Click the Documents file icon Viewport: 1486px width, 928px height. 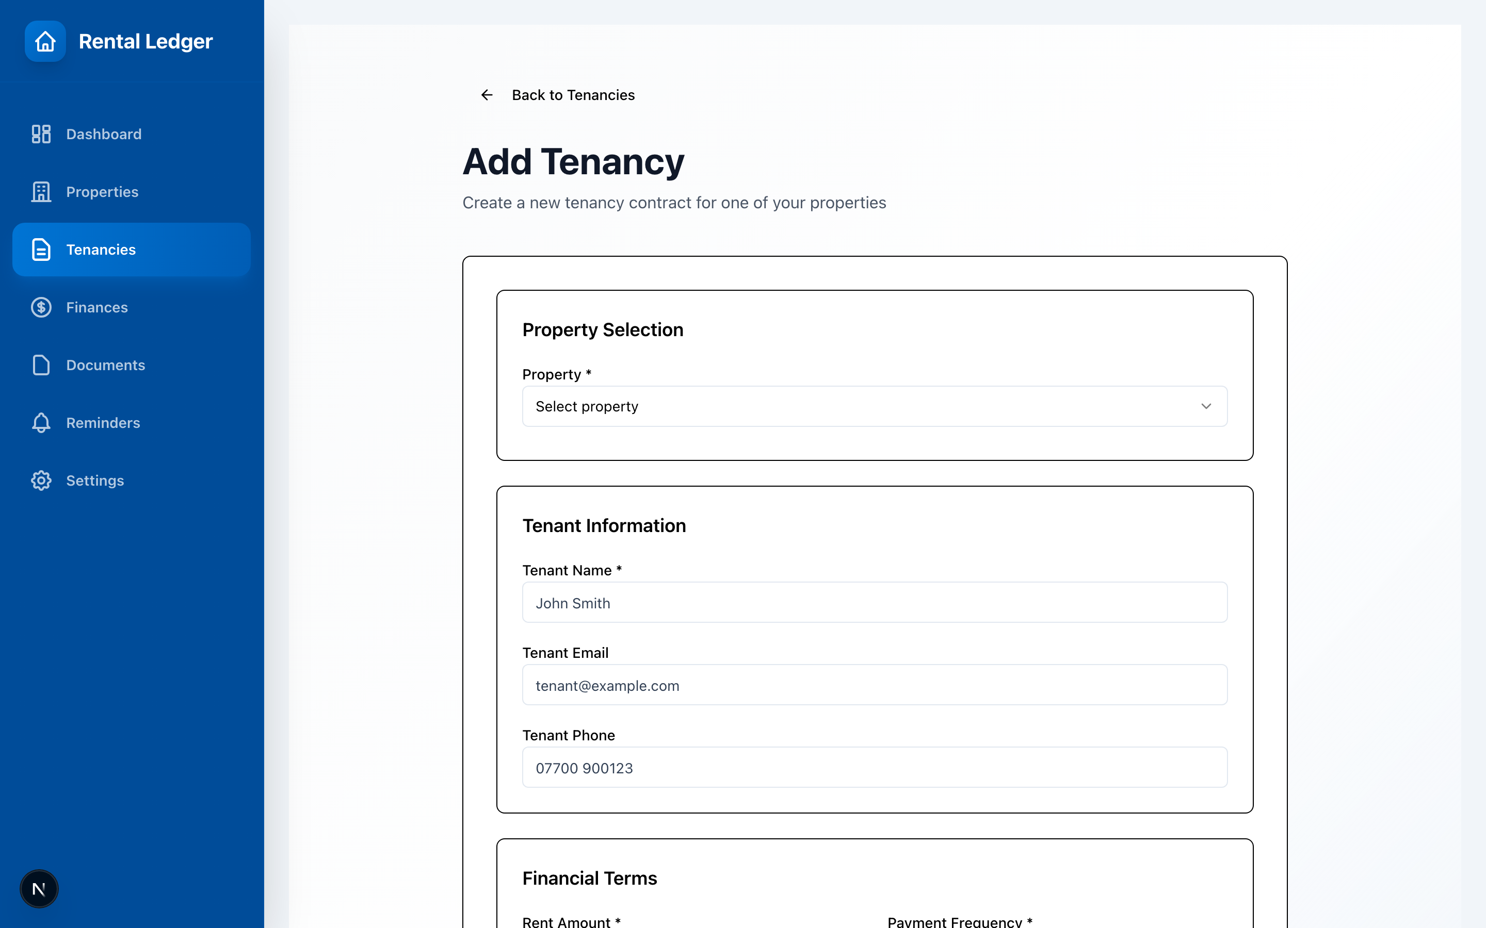[41, 364]
